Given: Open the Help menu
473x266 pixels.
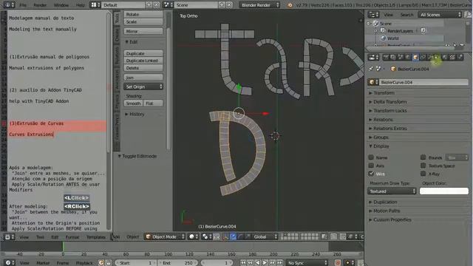Looking at the screenshot, I should [81, 5].
